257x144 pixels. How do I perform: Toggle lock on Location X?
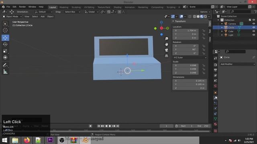pos(204,30)
